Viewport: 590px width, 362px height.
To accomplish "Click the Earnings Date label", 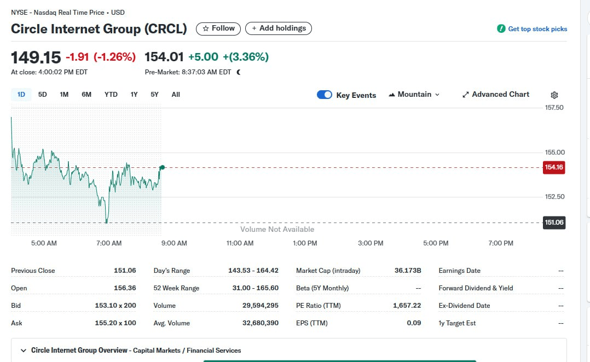I will [459, 271].
